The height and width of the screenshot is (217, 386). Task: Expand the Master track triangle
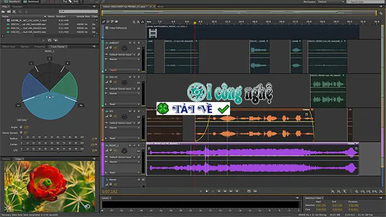click(107, 179)
